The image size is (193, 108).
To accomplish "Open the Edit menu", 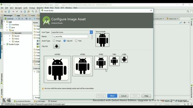I will 7,8.
